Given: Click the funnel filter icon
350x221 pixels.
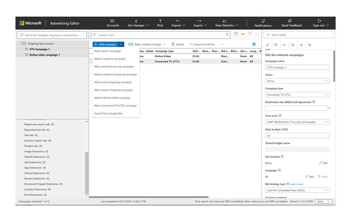Looking at the screenshot, I should tap(95, 35).
